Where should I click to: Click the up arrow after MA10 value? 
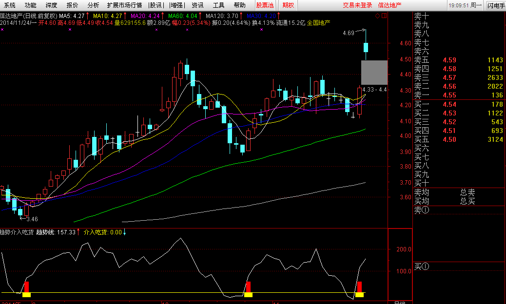(125, 16)
